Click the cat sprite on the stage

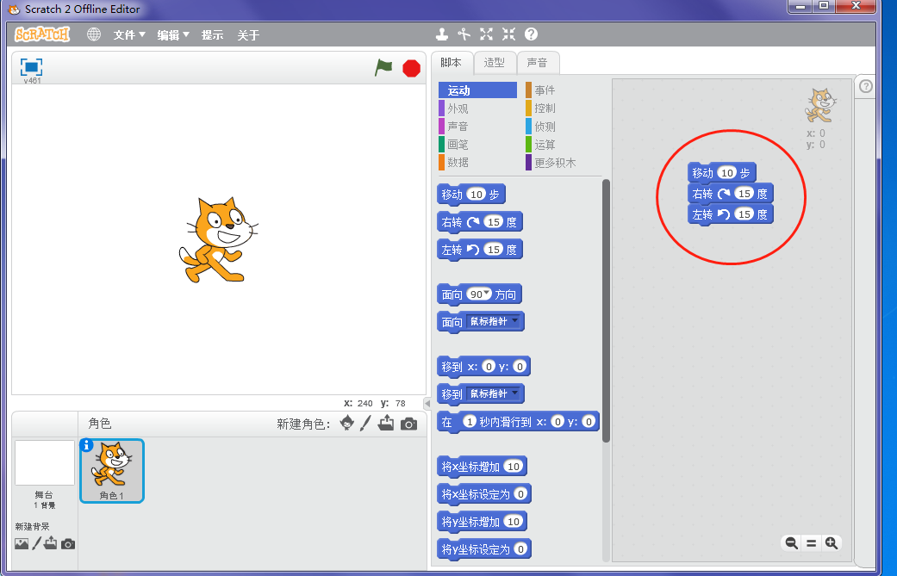click(x=218, y=239)
